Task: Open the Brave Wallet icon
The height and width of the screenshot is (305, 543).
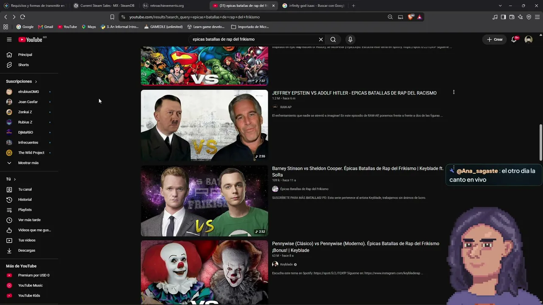Action: (512, 17)
